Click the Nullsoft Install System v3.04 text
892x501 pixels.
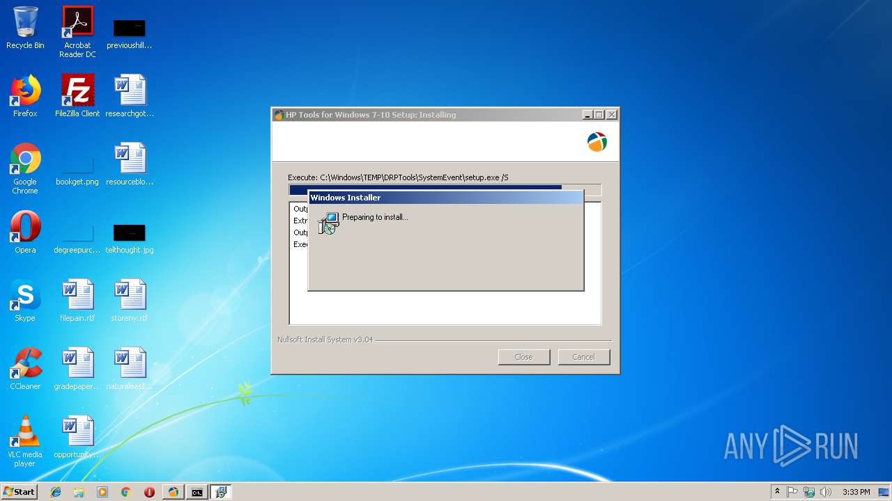[x=325, y=340]
